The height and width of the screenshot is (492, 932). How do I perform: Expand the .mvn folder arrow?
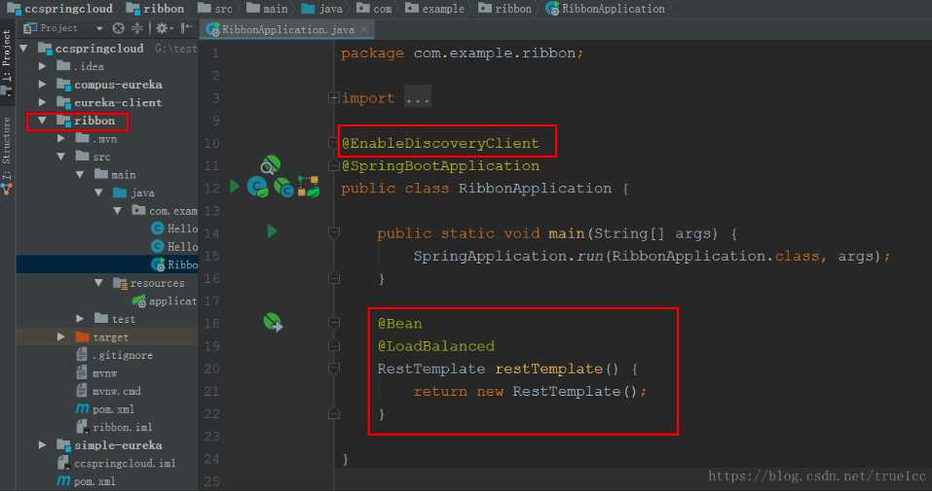click(61, 138)
